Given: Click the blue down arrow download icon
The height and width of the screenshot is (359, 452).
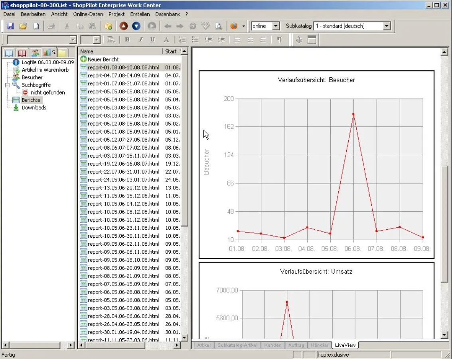Looking at the screenshot, I should [x=136, y=26].
